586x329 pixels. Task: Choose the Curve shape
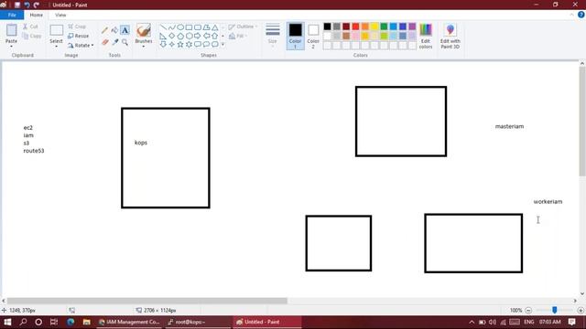pyautogui.click(x=171, y=27)
